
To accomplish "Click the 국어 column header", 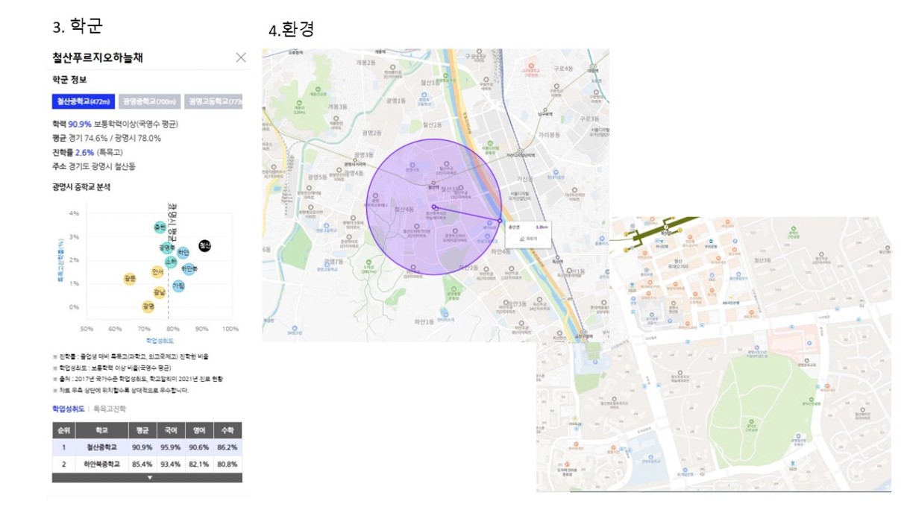I will click(x=171, y=430).
